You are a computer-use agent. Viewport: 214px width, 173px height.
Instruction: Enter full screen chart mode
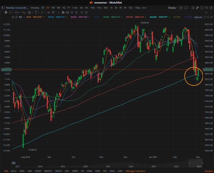point(202,8)
